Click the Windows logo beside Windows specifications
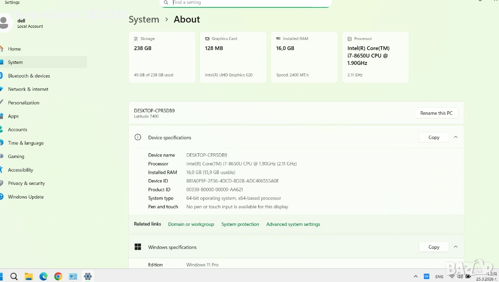The height and width of the screenshot is (282, 499). coord(138,247)
